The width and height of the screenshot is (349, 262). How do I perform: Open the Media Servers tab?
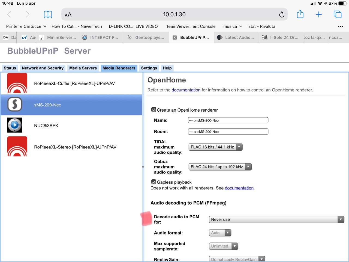83,68
